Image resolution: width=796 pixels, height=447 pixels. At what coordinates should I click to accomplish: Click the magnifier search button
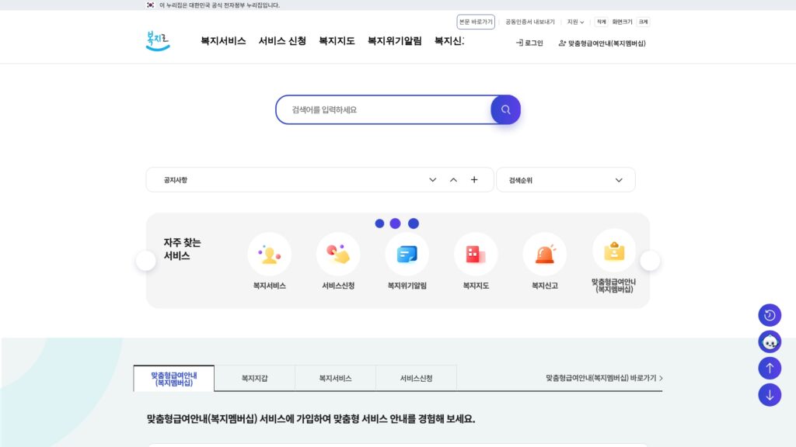[x=505, y=109]
